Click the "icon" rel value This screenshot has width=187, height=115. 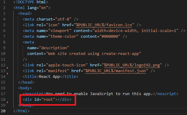[53, 25]
